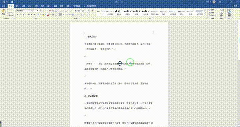Apply the Heading 1 (标题 1) style
Viewport: 240px width, 127px height.
click(119, 12)
